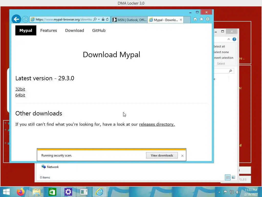Select Network in the File Explorer window
Viewport: 262px width, 197px height.
tap(50, 167)
